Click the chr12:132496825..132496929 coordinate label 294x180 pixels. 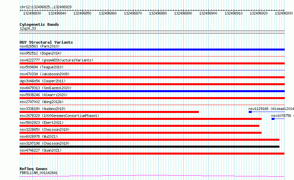tap(46, 7)
